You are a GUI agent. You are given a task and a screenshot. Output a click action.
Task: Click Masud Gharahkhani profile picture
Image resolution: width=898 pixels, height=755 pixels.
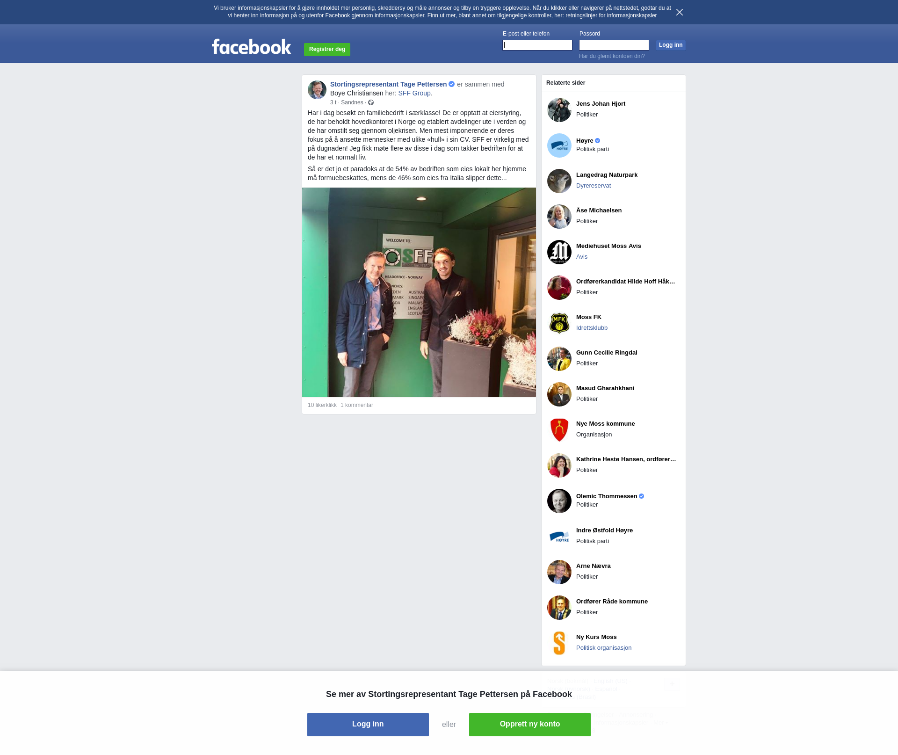[x=559, y=394]
